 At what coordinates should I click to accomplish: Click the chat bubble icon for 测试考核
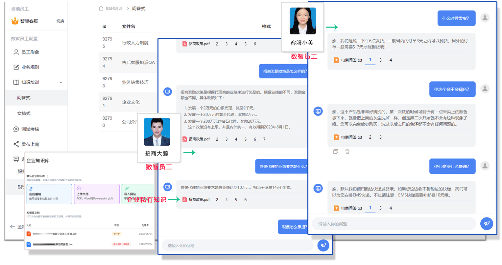(16, 129)
